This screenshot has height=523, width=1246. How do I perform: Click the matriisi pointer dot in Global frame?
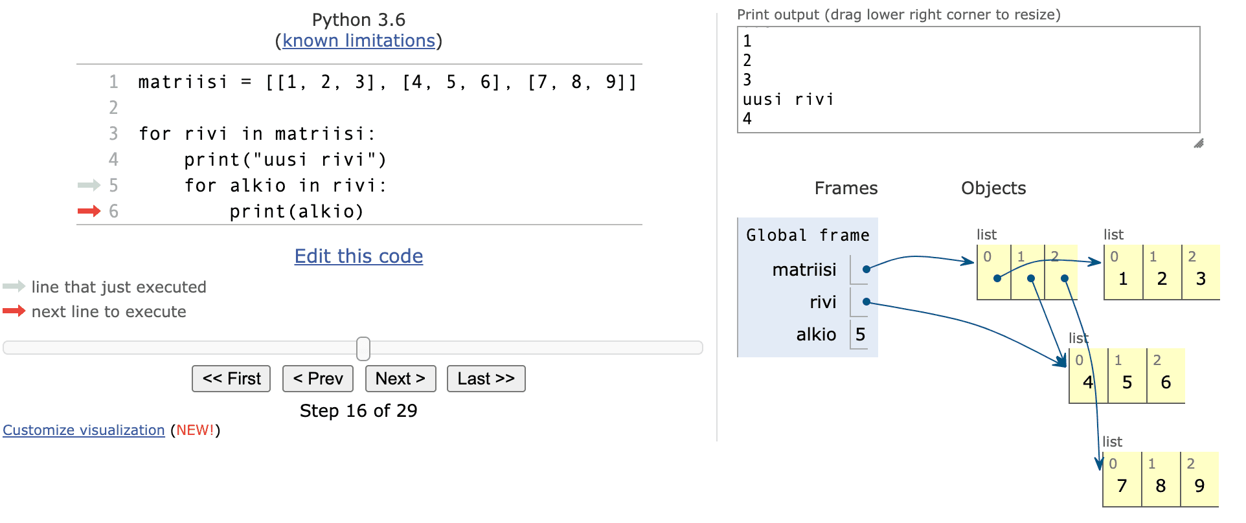[x=866, y=269]
